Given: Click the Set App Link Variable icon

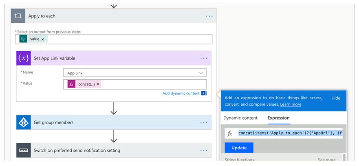Looking at the screenshot, I should [x=24, y=58].
